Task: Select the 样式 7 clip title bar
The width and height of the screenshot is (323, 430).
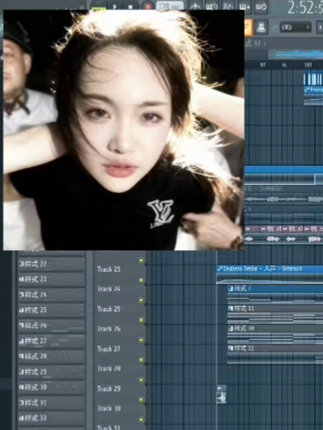Action: pyautogui.click(x=275, y=289)
